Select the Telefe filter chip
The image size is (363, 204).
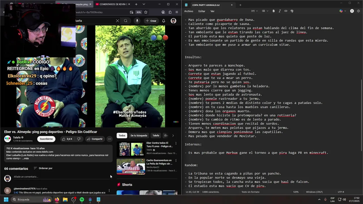click(x=156, y=135)
